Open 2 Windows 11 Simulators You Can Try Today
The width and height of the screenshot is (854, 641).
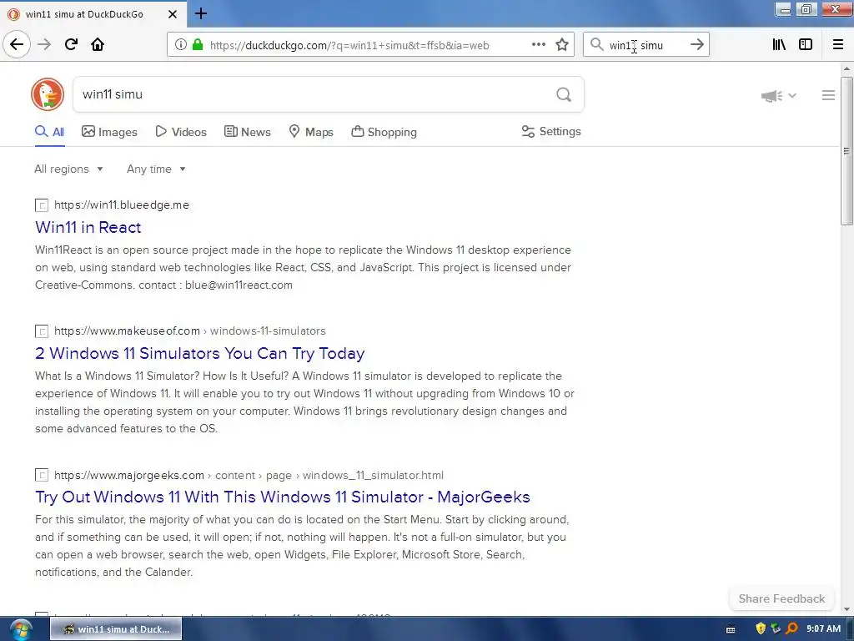(x=200, y=353)
